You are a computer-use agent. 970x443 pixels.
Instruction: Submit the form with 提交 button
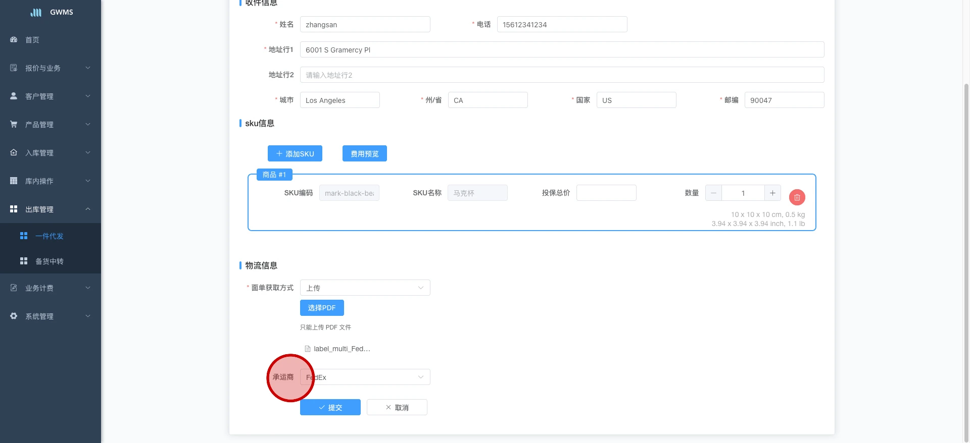[330, 407]
